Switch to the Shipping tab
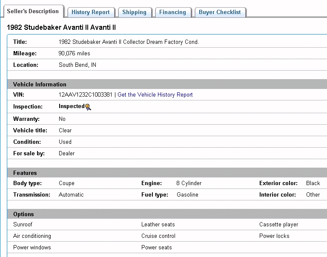This screenshot has height=257, width=327. (134, 12)
